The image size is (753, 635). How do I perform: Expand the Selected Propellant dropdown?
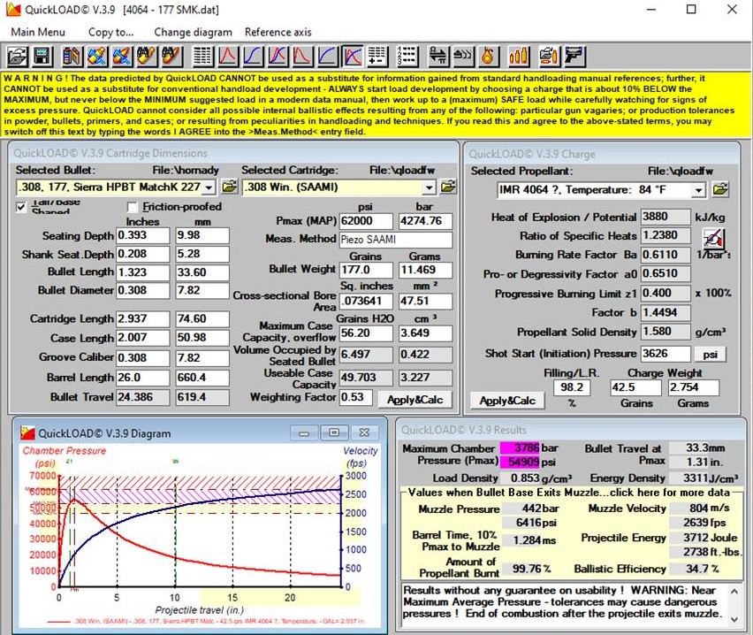point(699,190)
